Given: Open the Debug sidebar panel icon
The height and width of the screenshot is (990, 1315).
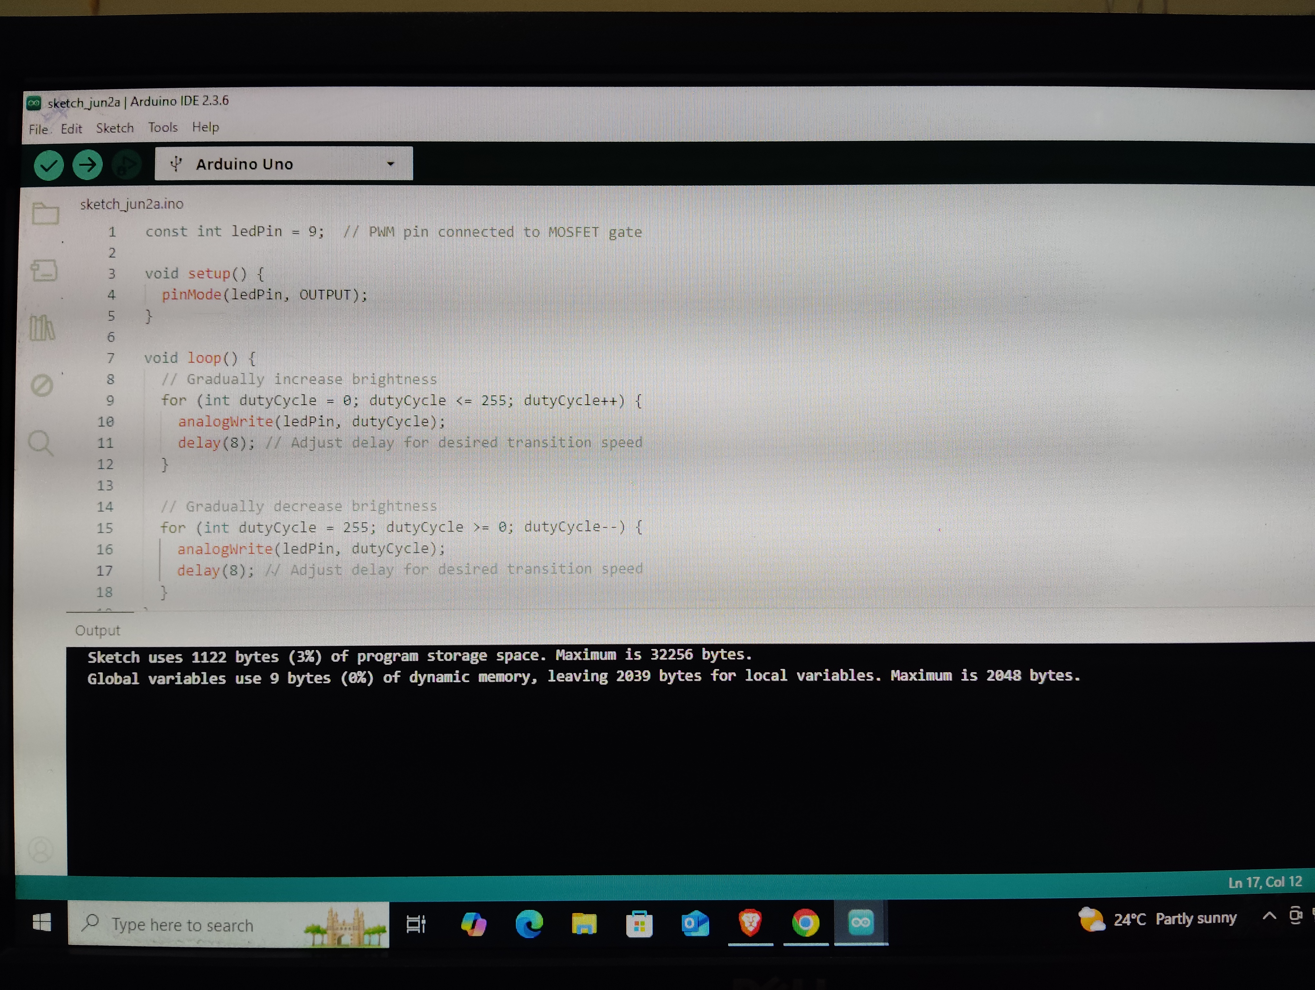Looking at the screenshot, I should (x=42, y=385).
